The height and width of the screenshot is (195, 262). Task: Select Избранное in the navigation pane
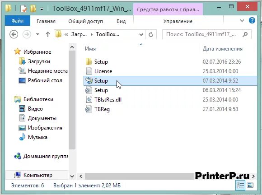[x=37, y=52]
